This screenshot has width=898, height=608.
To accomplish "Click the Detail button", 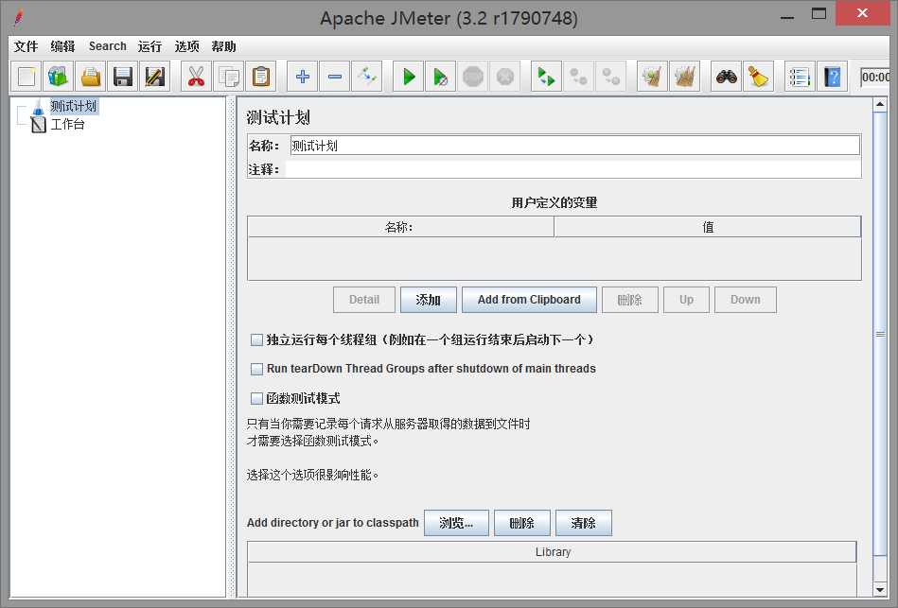I will click(x=364, y=300).
